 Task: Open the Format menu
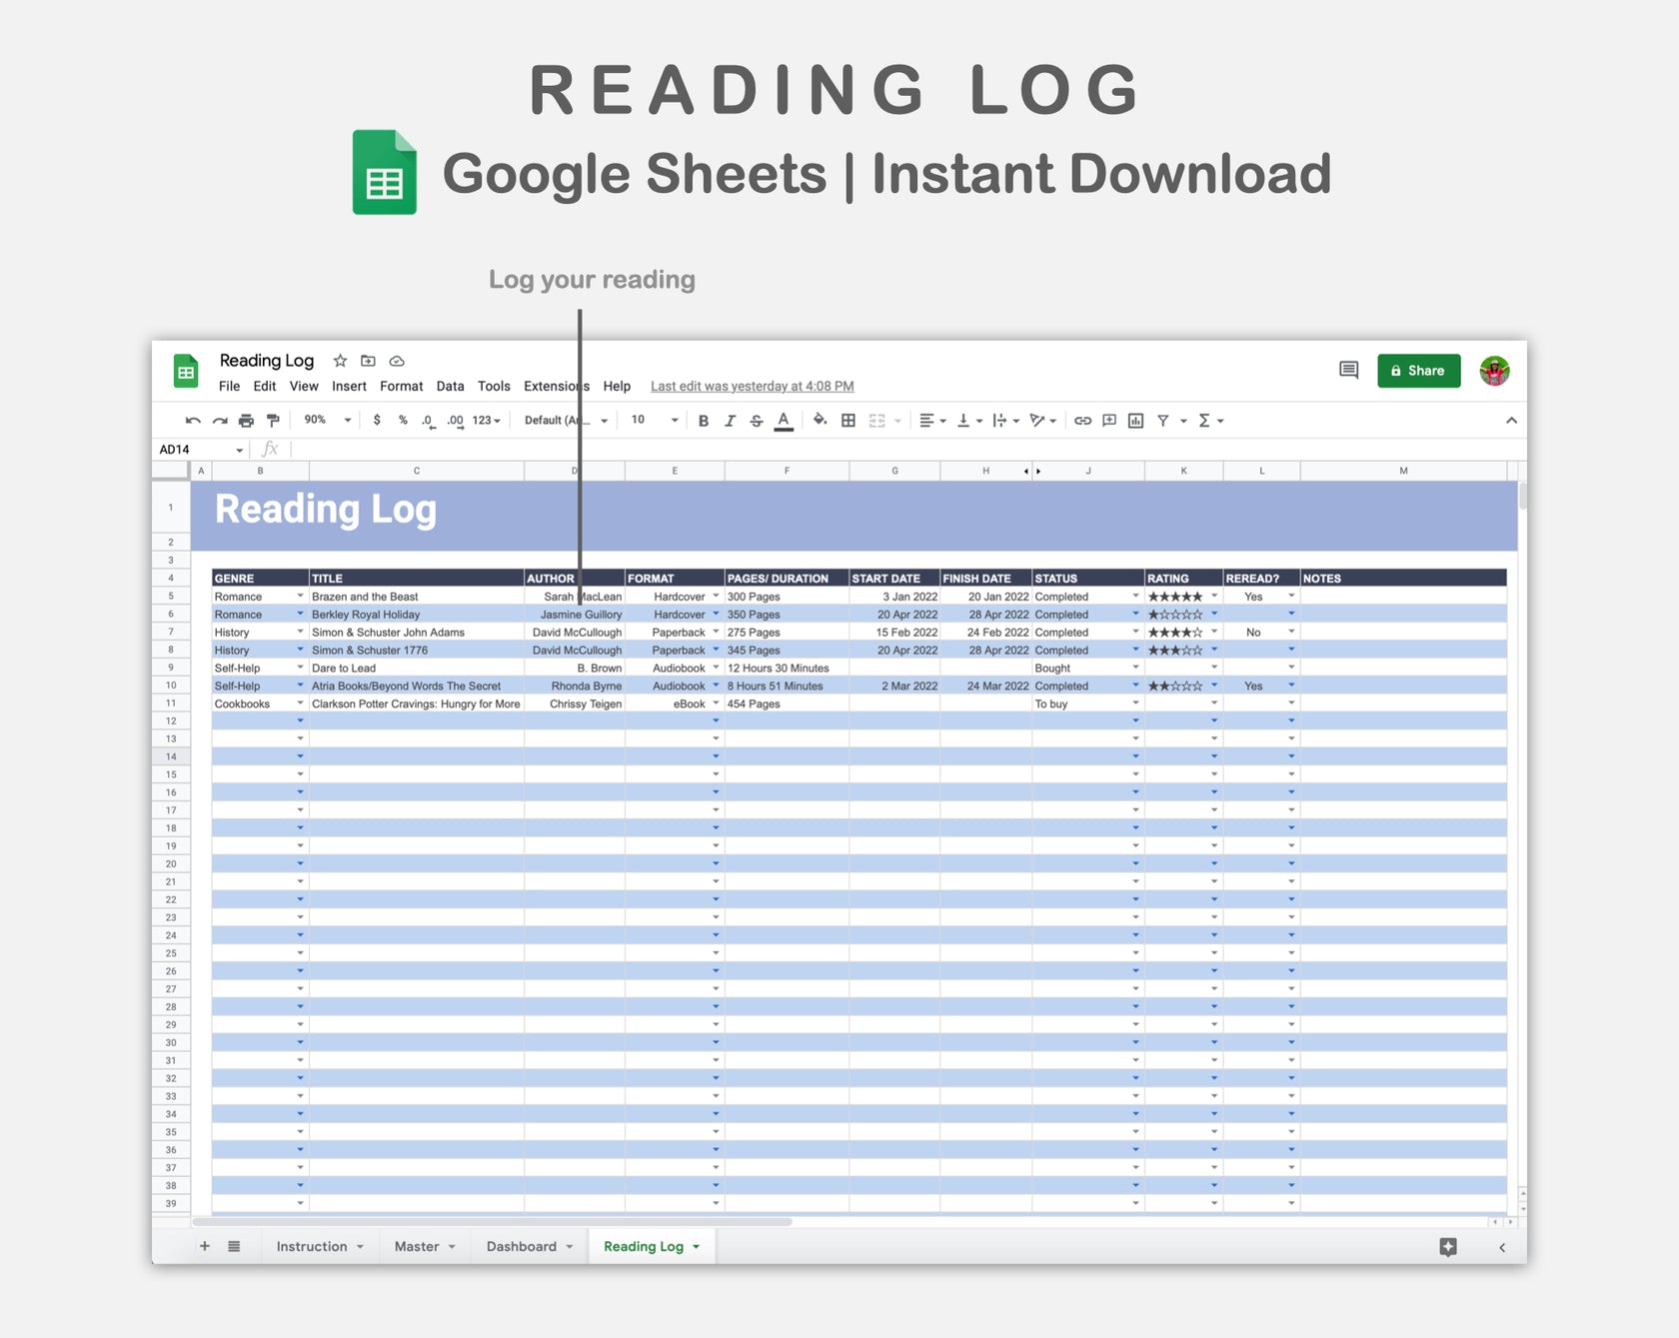[402, 386]
